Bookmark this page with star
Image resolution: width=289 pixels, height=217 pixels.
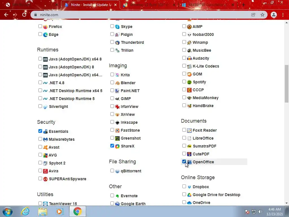pos(262,15)
